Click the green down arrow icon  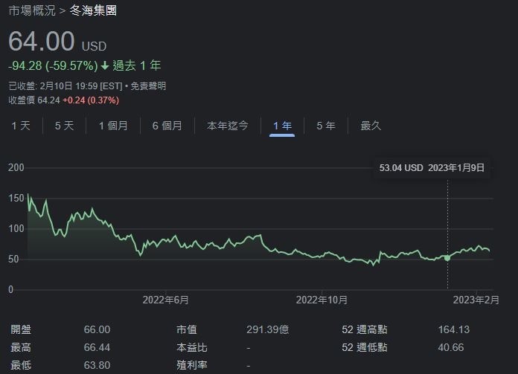(x=105, y=65)
